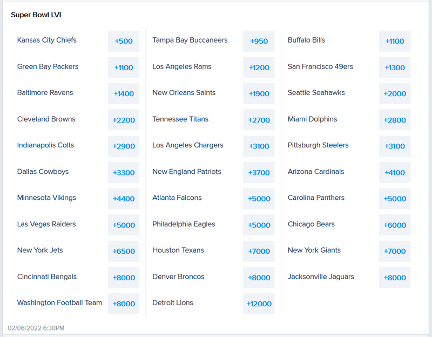This screenshot has height=337, width=432.
Task: Click the Chicago Bears team name
Action: pos(311,224)
